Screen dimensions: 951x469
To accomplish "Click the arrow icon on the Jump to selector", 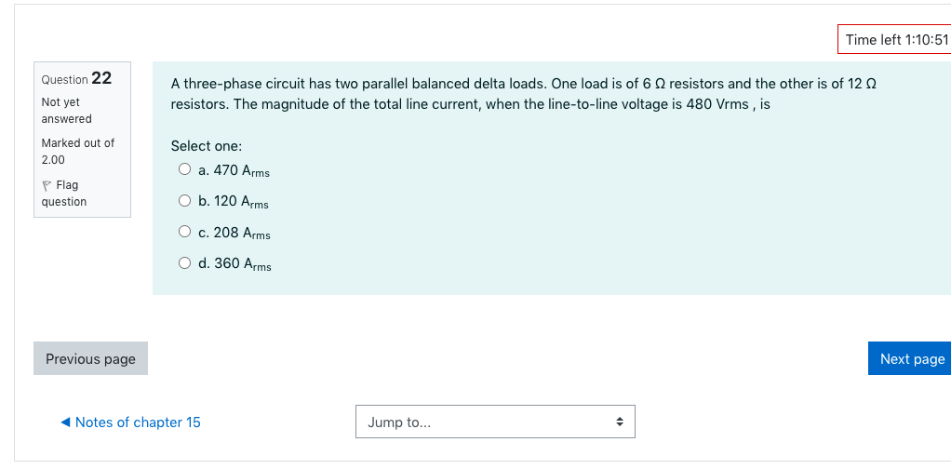I will (x=620, y=422).
